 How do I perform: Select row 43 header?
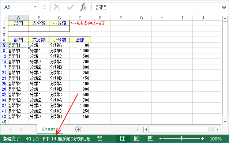tap(4, 117)
